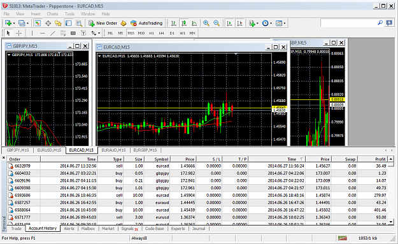Select the Text label tool
Viewport: 398px width, 244px height.
coord(83,33)
